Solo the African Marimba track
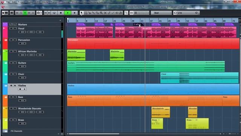This screenshot has height=136, width=241. 15,51
